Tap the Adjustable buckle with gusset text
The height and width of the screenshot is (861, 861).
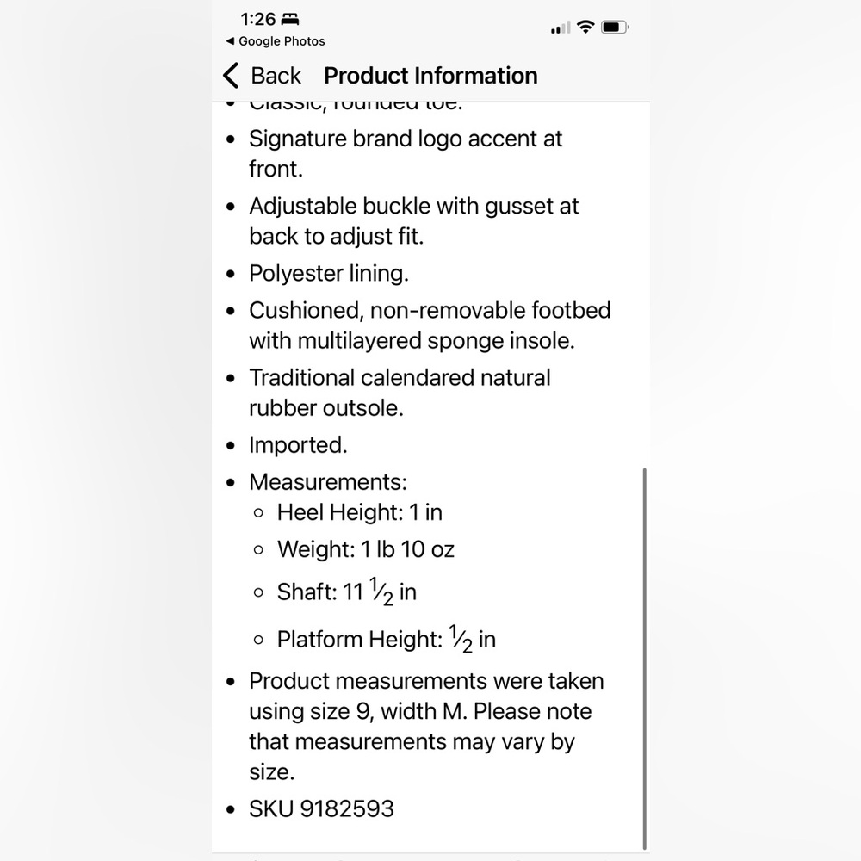pos(413,220)
